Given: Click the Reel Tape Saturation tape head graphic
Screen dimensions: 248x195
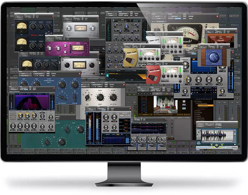Looking at the screenshot, I should 152,78.
